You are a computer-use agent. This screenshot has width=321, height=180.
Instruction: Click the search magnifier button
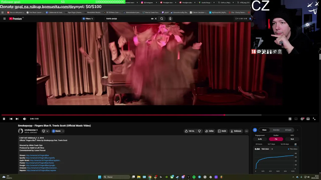pyautogui.click(x=162, y=18)
